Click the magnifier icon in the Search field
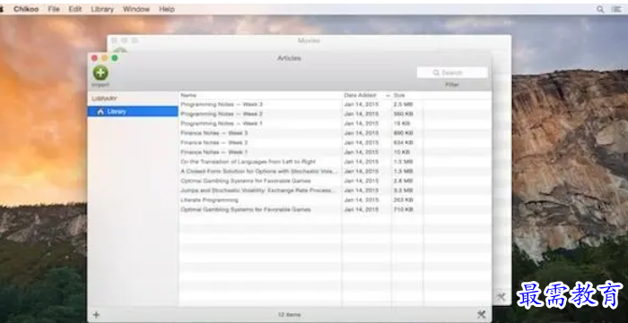This screenshot has height=323, width=628. [436, 72]
